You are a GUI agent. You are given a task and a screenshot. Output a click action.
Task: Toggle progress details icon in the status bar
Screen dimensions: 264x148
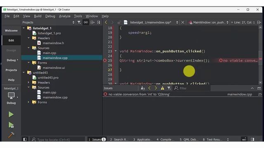pos(244,139)
